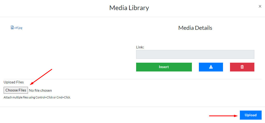This screenshot has height=123, width=265.
Task: Click the Upload Files label
Action: coord(14,82)
